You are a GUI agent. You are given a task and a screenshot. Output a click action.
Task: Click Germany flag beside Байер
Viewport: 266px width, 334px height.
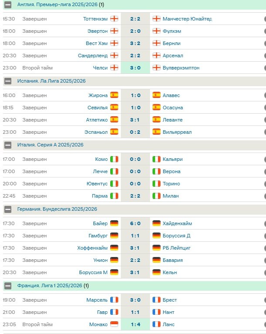114,223
